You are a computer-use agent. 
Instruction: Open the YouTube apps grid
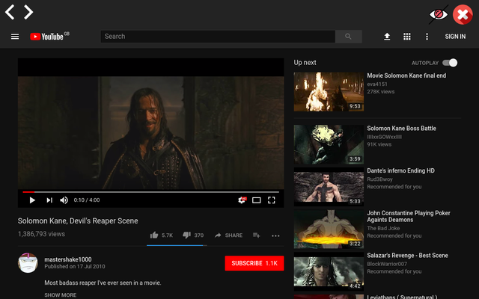click(407, 37)
